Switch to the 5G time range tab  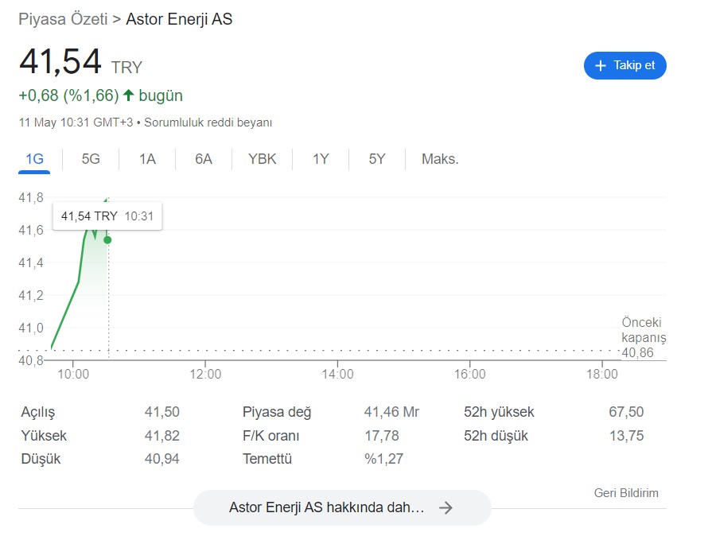pos(91,159)
